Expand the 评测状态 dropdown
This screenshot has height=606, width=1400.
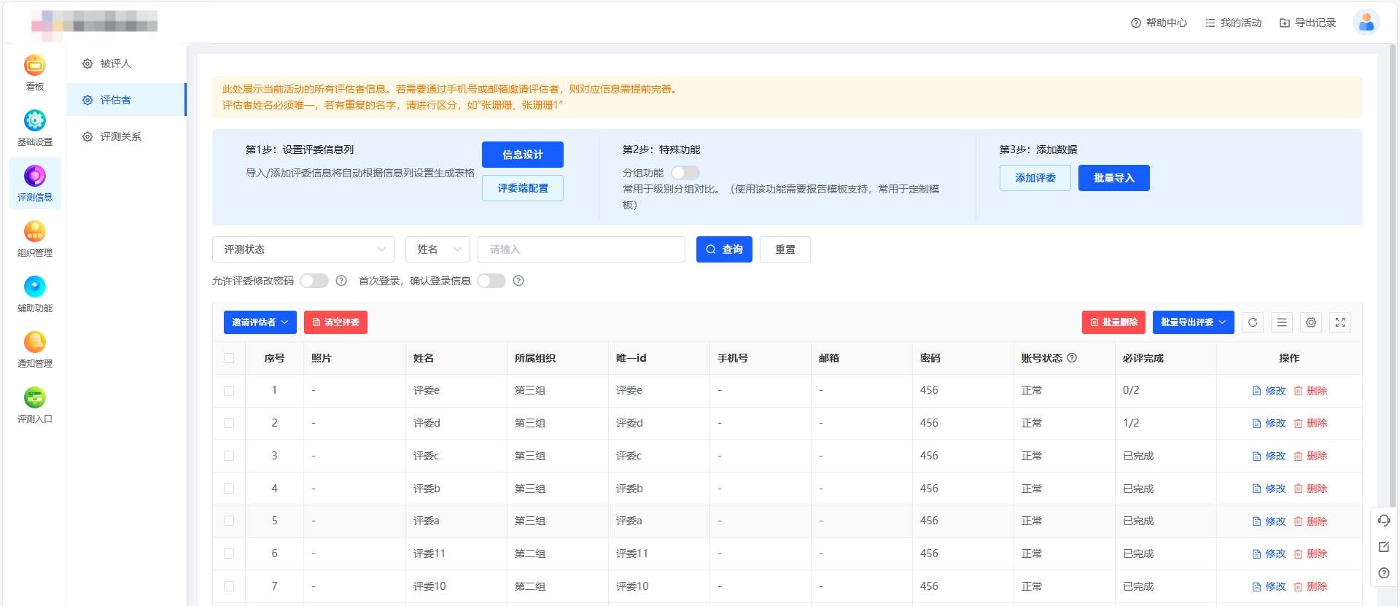(303, 249)
